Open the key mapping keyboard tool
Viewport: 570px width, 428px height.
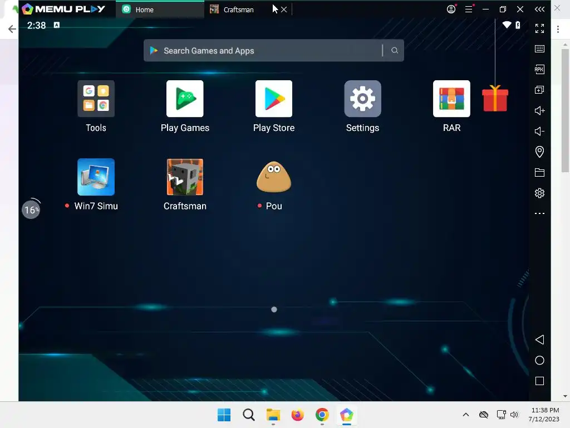click(x=539, y=49)
